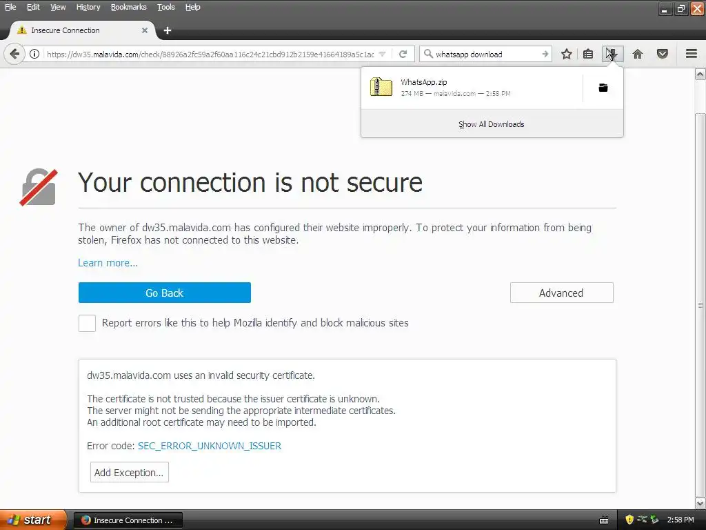Click the Downloads arrow toolbar icon

612,54
